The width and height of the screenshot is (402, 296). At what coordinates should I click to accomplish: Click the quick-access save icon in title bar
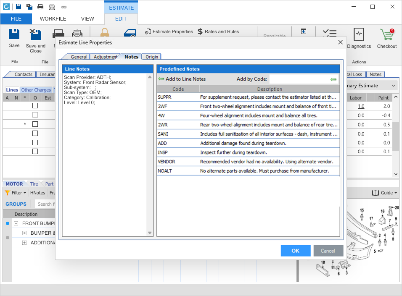(x=19, y=7)
